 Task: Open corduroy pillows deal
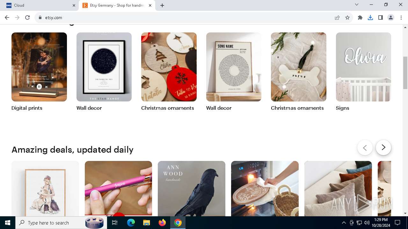tap(338, 188)
